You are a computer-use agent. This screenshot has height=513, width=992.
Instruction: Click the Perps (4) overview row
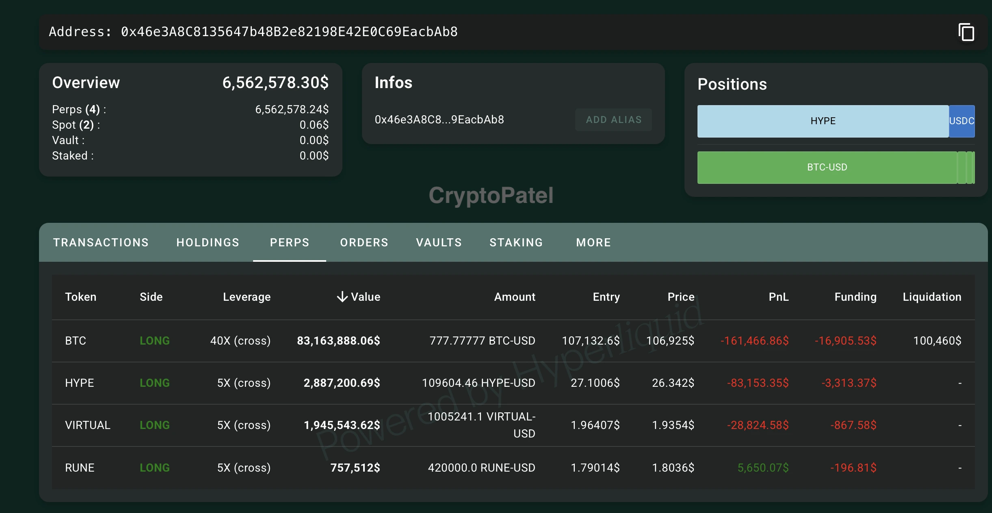(x=190, y=110)
